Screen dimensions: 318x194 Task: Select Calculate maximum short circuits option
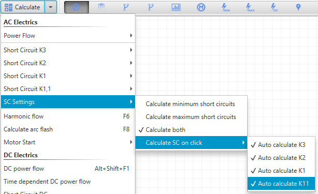pos(191,117)
